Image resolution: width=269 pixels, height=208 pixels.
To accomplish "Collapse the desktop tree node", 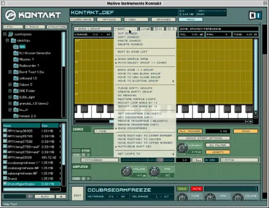I will click(x=7, y=40).
